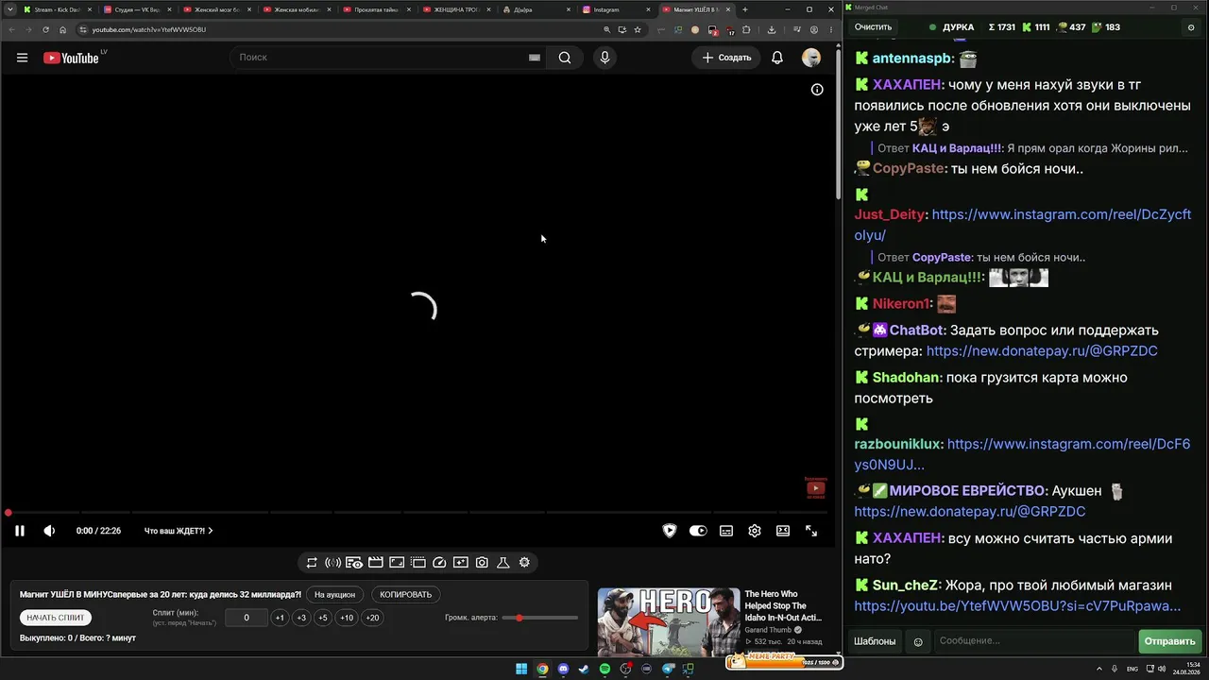The width and height of the screenshot is (1209, 680).
Task: Open a new browser tab
Action: tap(745, 9)
